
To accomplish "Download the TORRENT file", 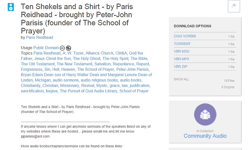I will [x=182, y=44].
